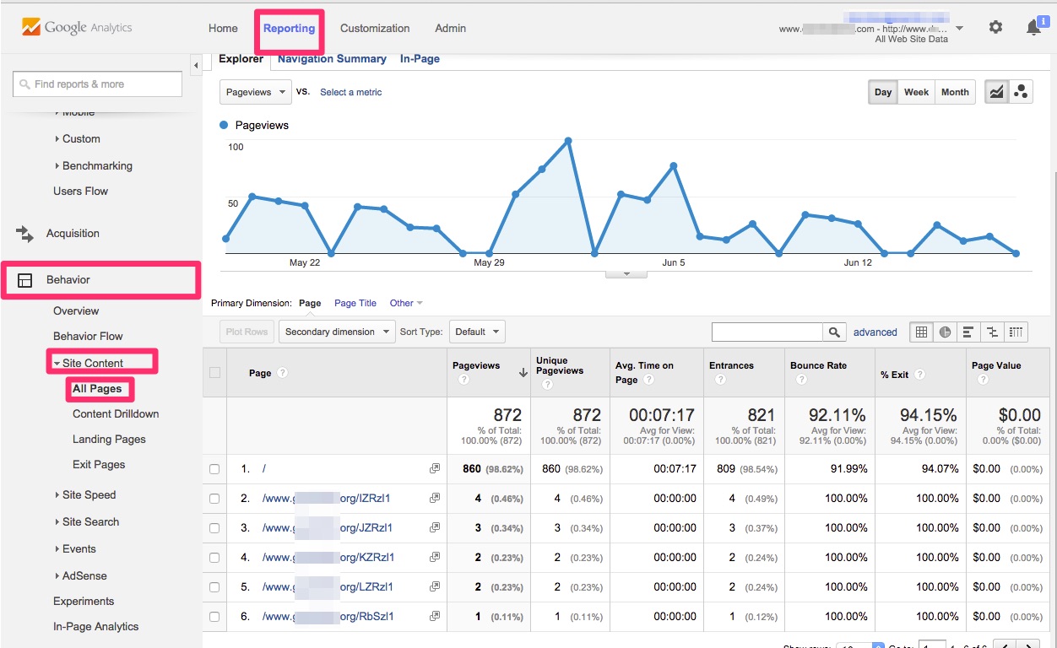
Task: Click the advanced filter link
Action: pos(875,332)
